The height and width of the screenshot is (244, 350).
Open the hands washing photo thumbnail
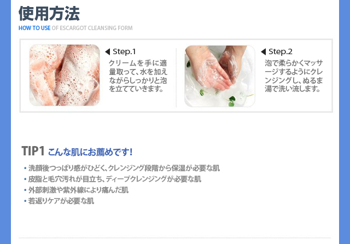click(220, 76)
